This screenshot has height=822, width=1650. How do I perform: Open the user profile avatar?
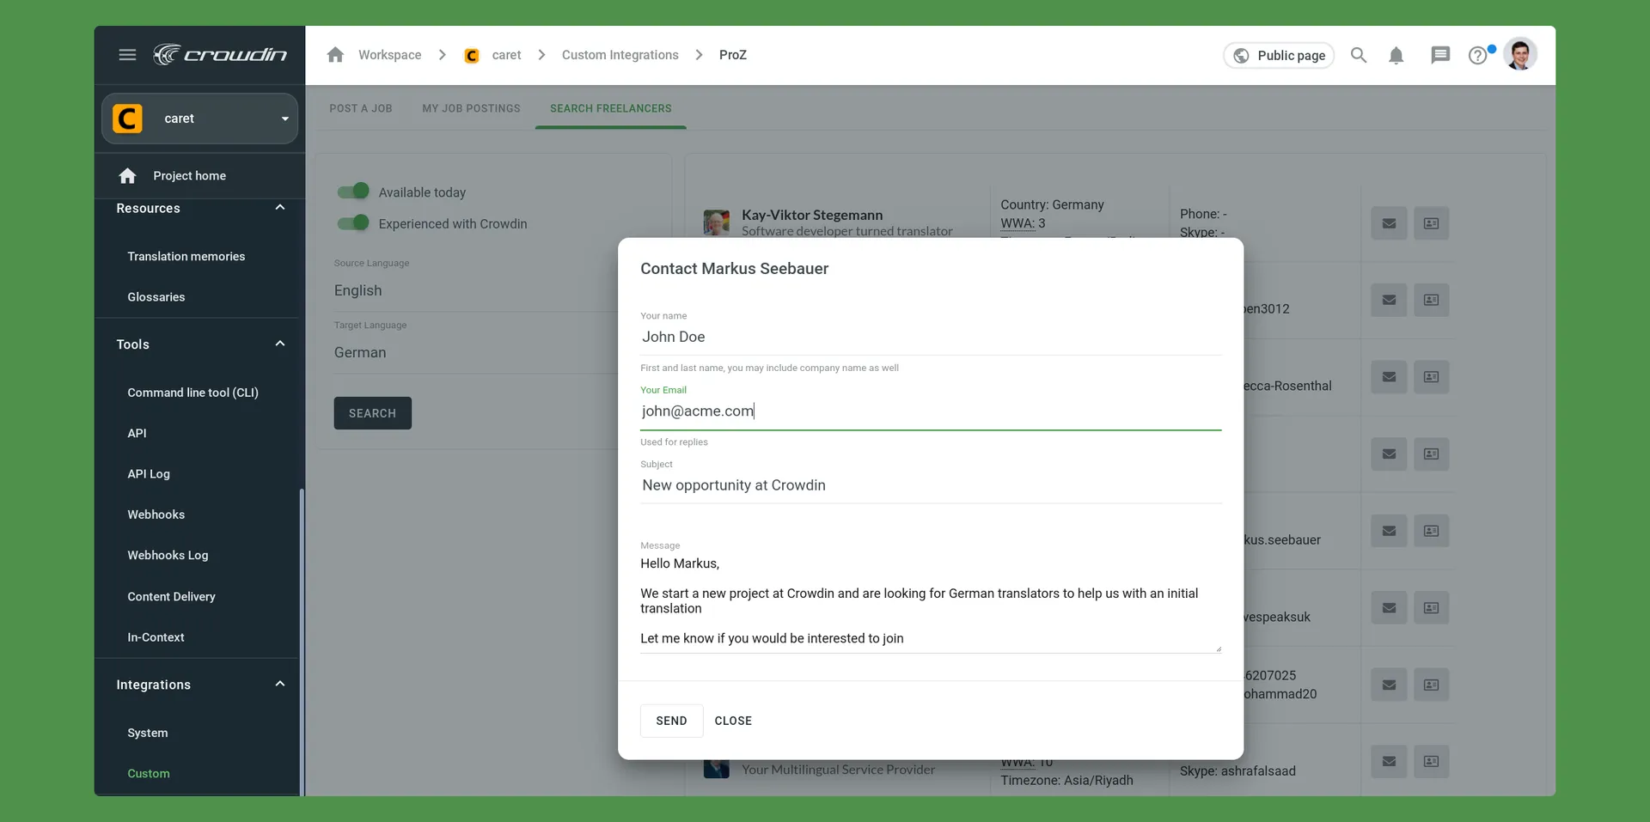(1520, 55)
